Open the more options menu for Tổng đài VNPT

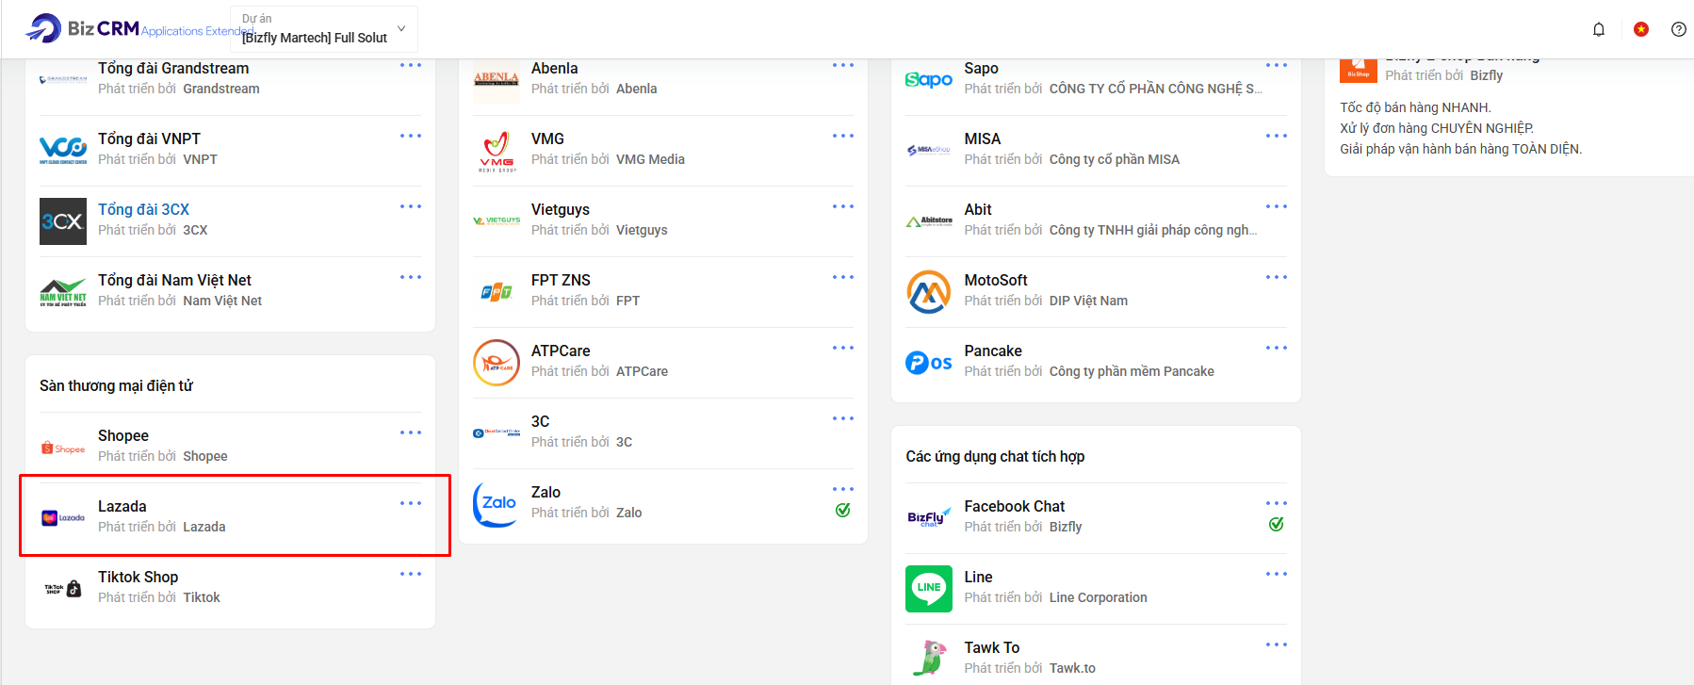pyautogui.click(x=411, y=137)
